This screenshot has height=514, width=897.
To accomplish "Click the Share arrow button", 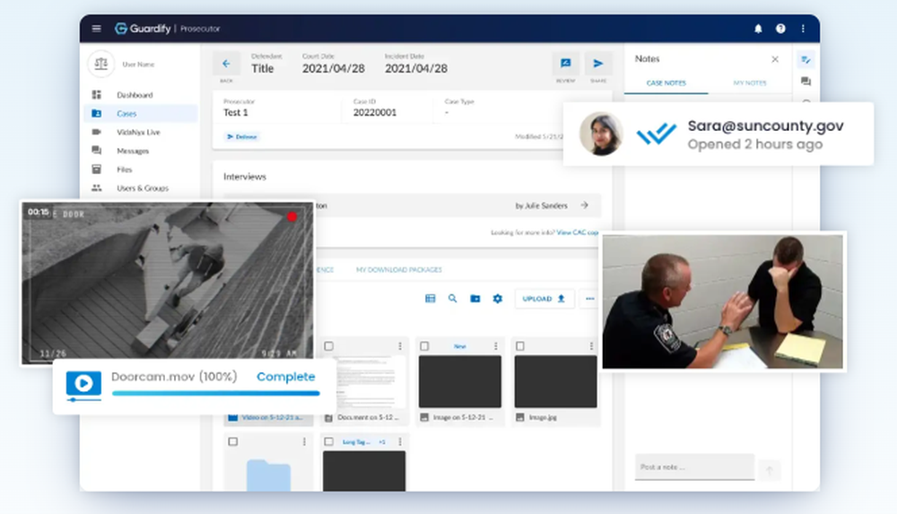I will 597,64.
